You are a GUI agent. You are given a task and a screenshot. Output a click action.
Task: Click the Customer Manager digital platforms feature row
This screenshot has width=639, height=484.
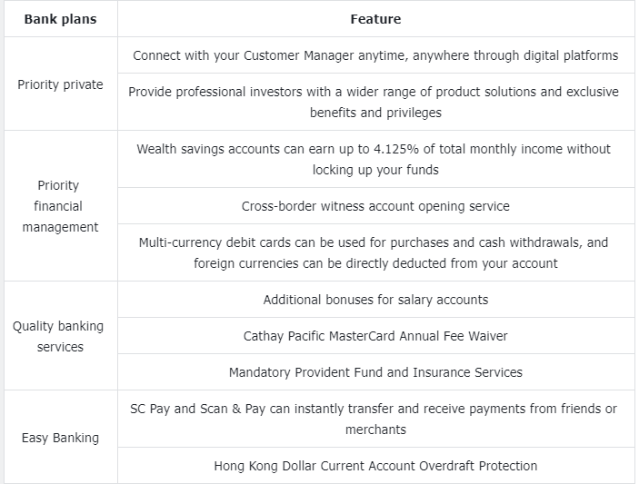click(375, 55)
